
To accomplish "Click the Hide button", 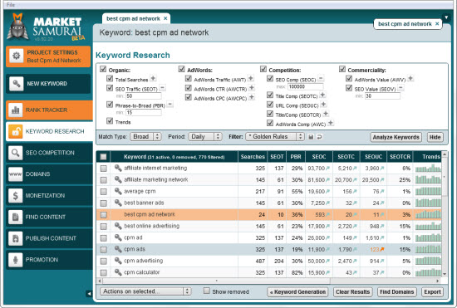I will pos(435,137).
